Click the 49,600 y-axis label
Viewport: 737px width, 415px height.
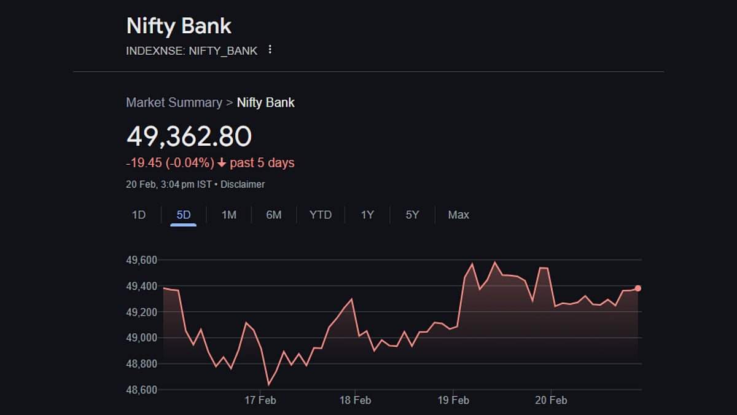click(141, 260)
